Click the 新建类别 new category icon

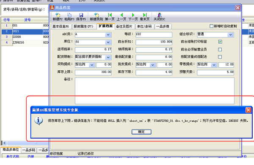pos(97,15)
